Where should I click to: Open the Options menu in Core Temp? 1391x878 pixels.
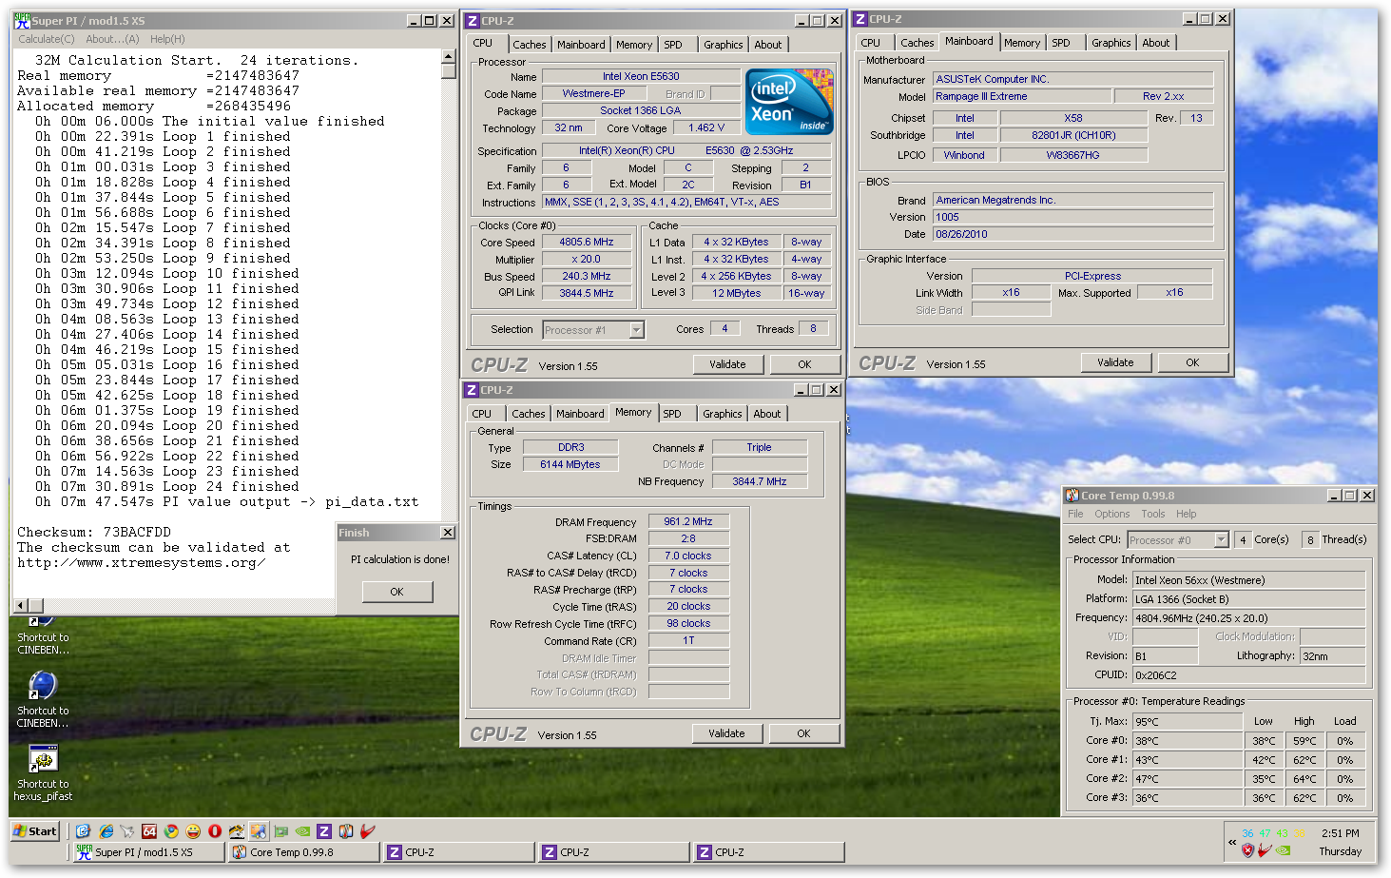1111,514
